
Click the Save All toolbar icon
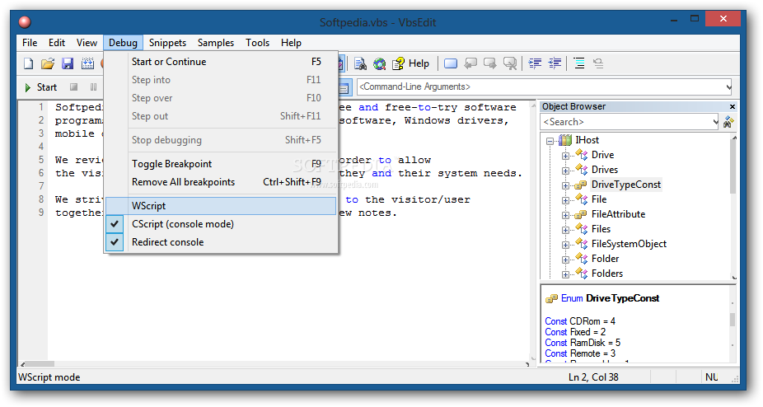87,63
